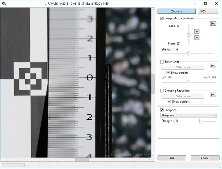Open the Sharpness type dropdown
Screen dimensions: 222x169
(x=189, y=115)
